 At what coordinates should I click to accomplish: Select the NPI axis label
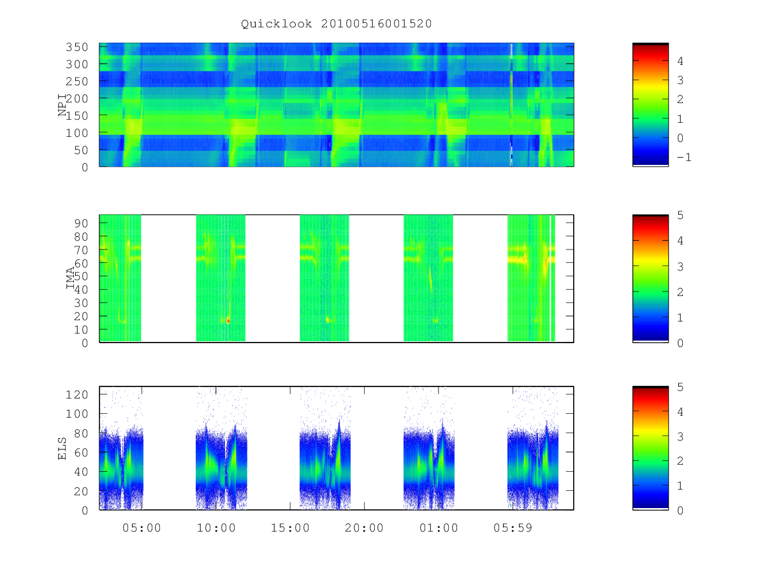[x=62, y=105]
